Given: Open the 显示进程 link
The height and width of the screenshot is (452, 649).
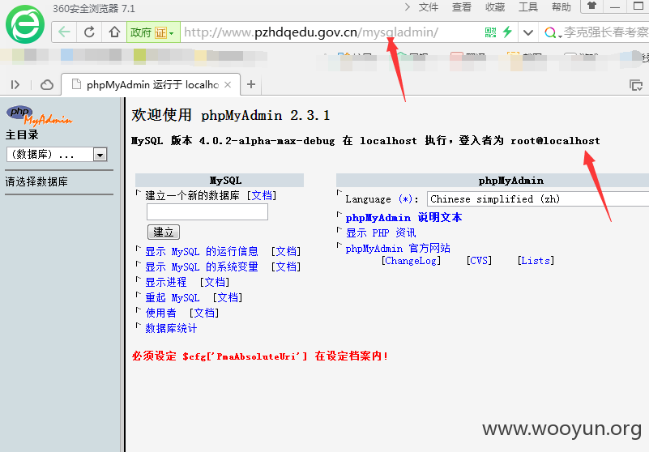Looking at the screenshot, I should coord(166,282).
